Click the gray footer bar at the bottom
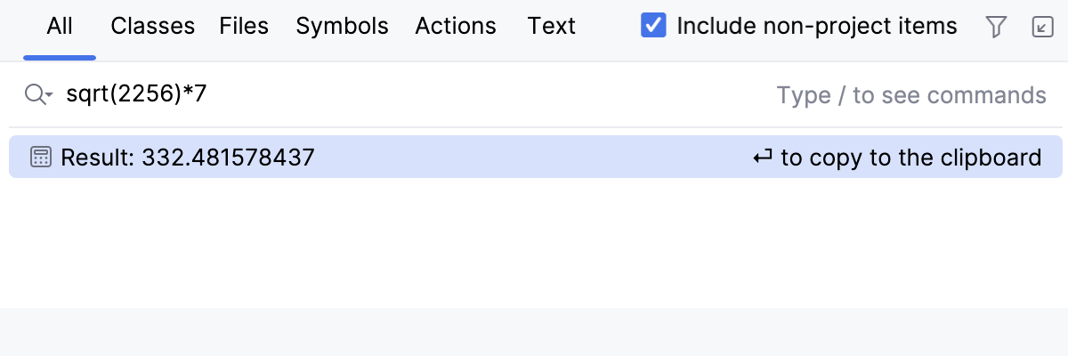 [x=534, y=332]
